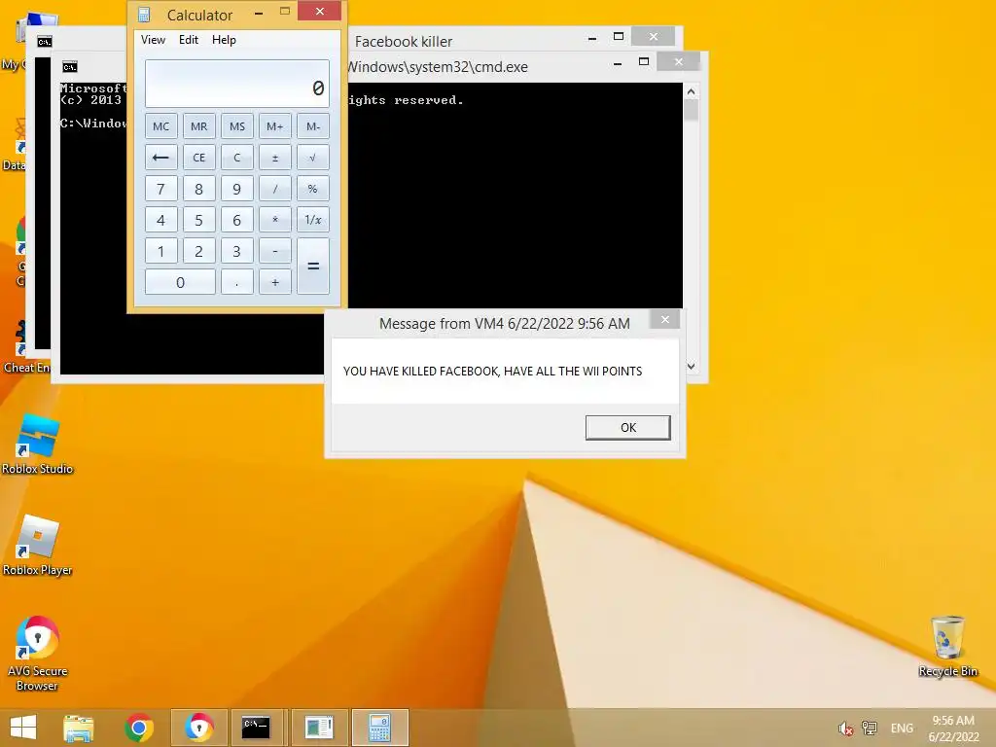This screenshot has height=747, width=996.
Task: Click the multiply asterisk button
Action: tap(275, 220)
